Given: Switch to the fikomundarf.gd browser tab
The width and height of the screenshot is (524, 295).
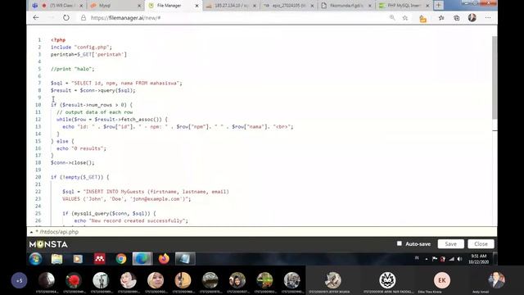Looking at the screenshot, I should [x=346, y=6].
